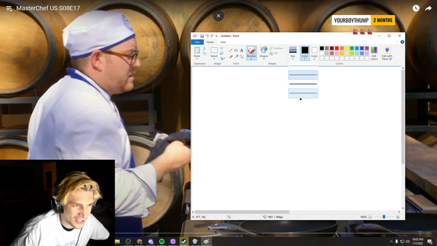The width and height of the screenshot is (437, 246).
Task: Click Undo in the Quick Access Toolbar
Action: coord(207,36)
